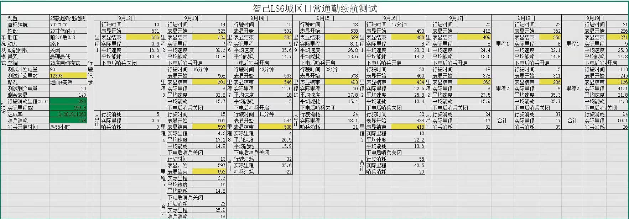Click the green cell showing 293

pyautogui.click(x=68, y=101)
